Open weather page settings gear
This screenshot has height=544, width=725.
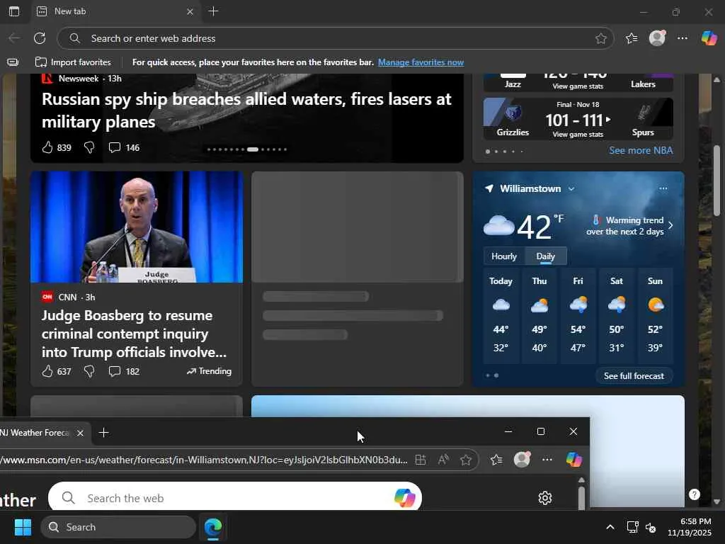[x=545, y=498]
